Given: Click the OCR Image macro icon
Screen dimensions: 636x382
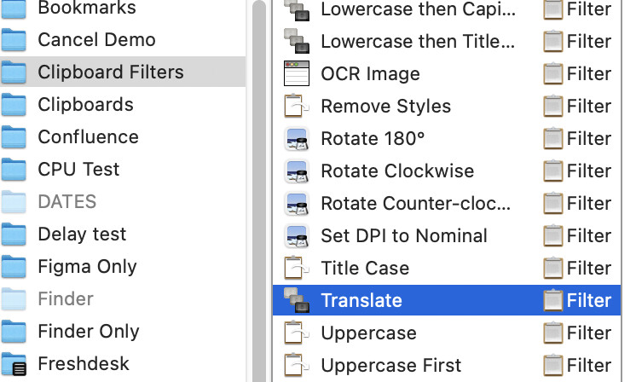Looking at the screenshot, I should pos(297,73).
